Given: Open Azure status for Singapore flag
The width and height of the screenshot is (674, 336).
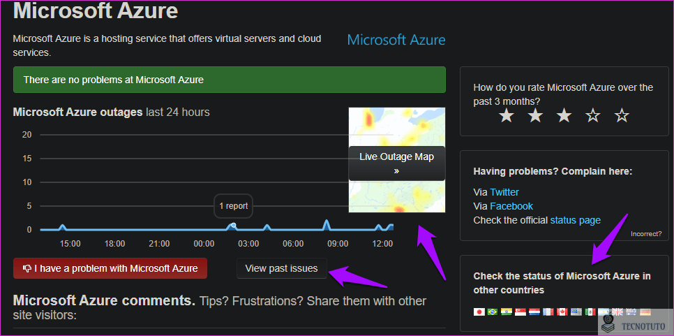Looking at the screenshot, I should [521, 312].
